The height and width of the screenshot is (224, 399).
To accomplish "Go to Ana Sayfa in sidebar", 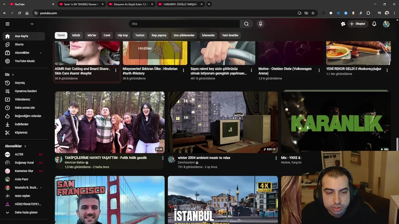I will pyautogui.click(x=24, y=36).
